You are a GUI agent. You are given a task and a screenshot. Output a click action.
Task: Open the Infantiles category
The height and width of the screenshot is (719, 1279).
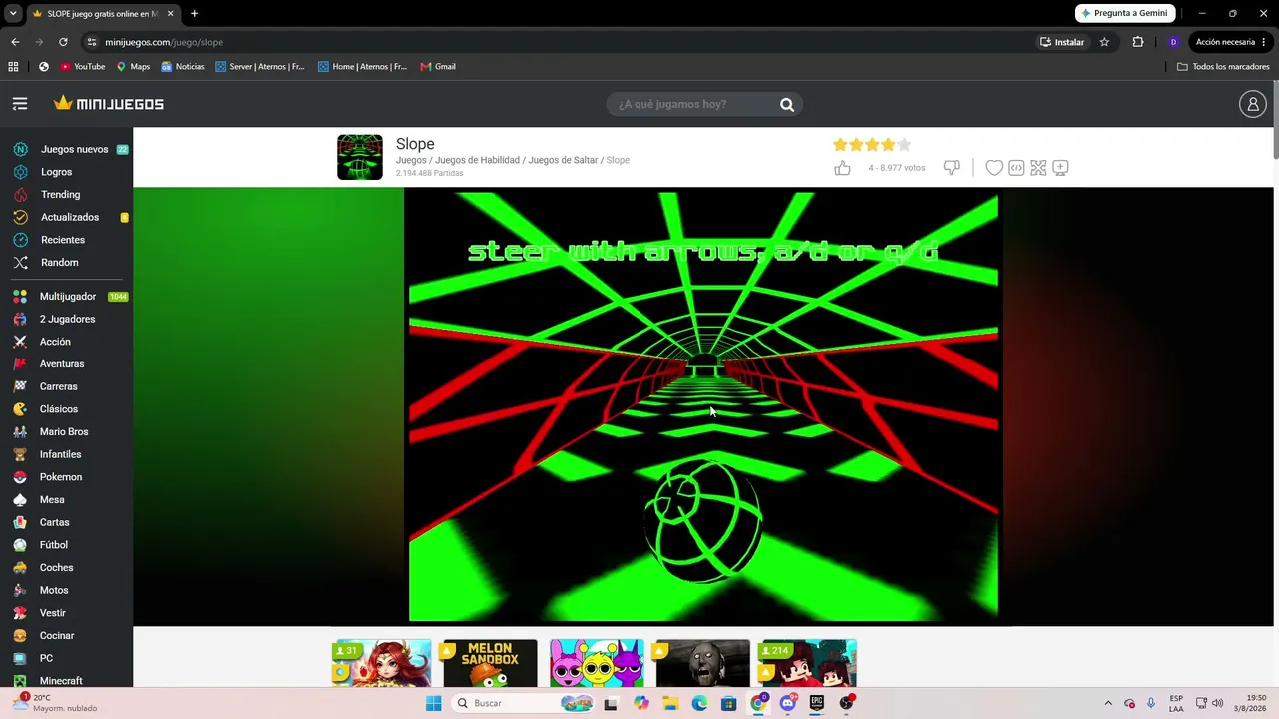tap(60, 454)
